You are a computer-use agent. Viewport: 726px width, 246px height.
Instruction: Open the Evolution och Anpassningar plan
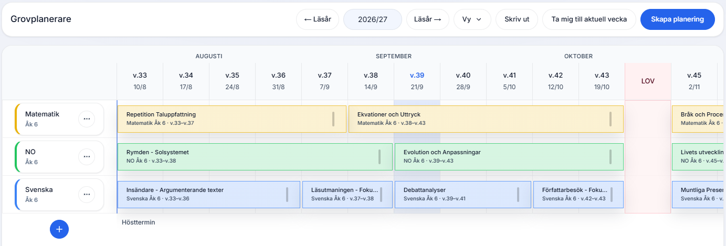click(x=509, y=157)
